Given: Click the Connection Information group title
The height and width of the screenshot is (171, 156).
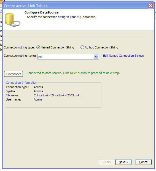Looking at the screenshot, I should pyautogui.click(x=21, y=83).
